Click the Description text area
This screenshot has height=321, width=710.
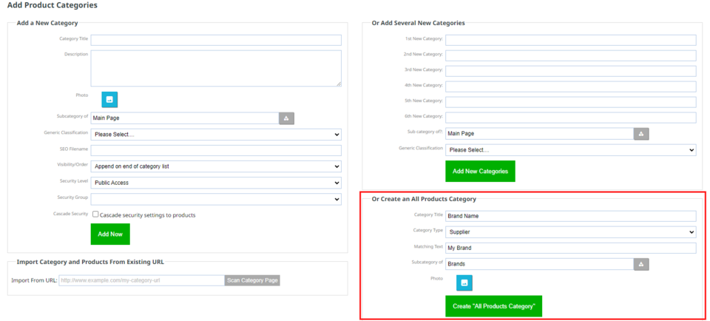click(x=216, y=68)
